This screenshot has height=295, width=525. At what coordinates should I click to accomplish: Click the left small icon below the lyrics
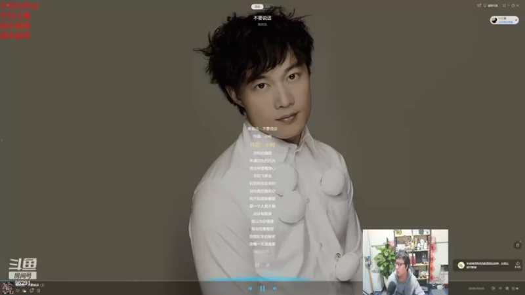click(257, 265)
